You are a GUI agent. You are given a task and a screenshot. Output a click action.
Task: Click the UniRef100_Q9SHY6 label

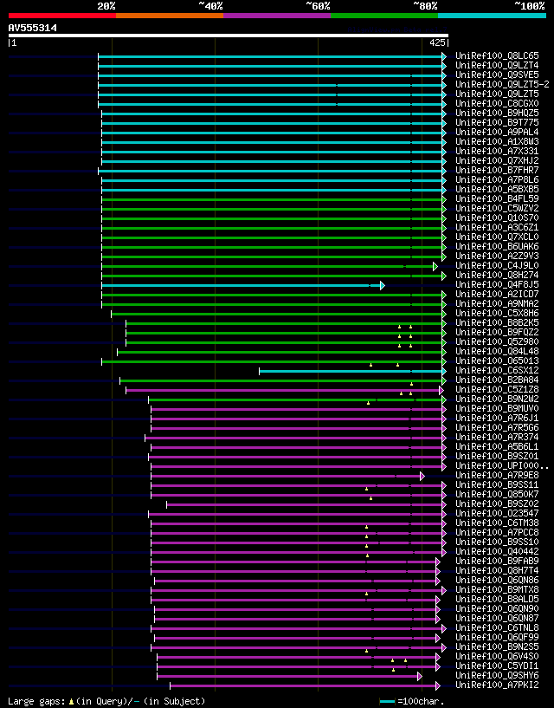click(497, 675)
